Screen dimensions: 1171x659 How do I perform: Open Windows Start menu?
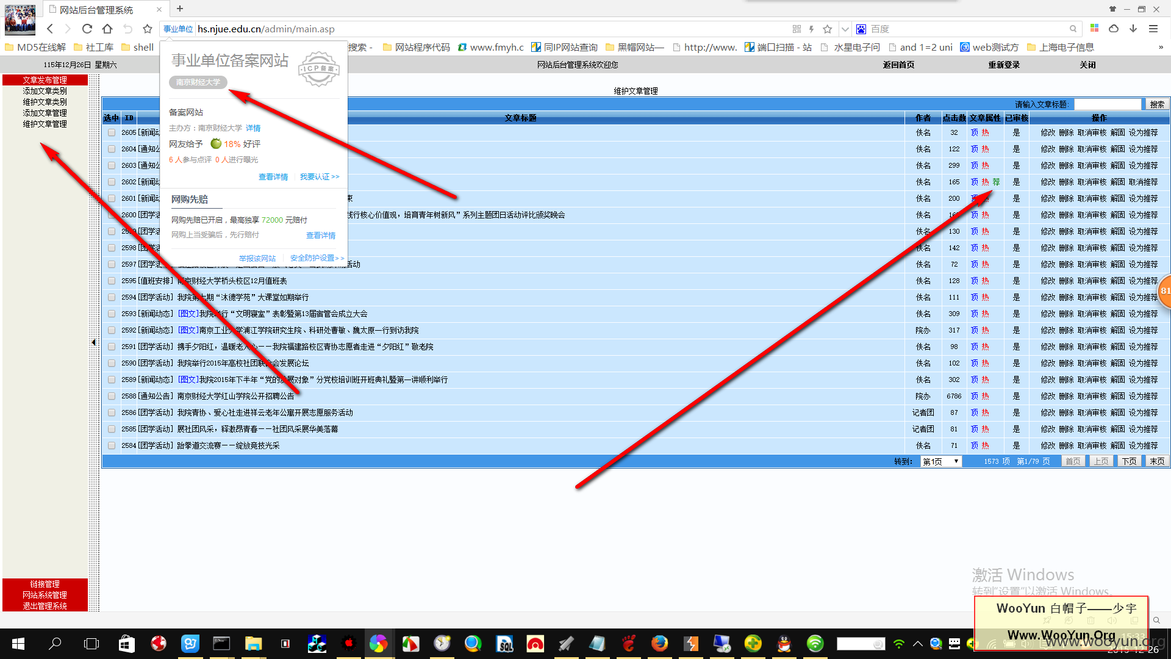(x=18, y=643)
